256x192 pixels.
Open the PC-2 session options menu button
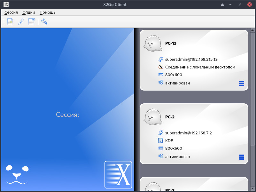242,157
